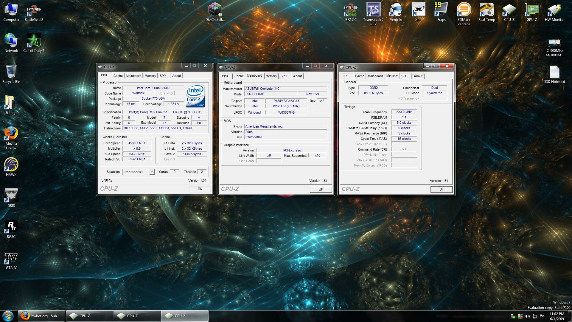Image resolution: width=572 pixels, height=322 pixels.
Task: Launch BF2 CC shortcut
Action: [x=351, y=13]
